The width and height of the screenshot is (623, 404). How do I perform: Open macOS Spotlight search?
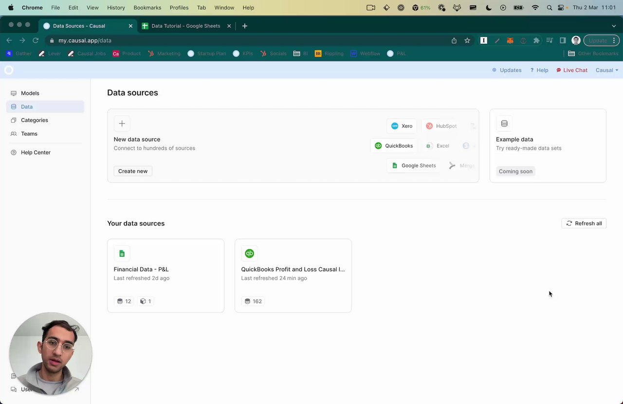(550, 8)
